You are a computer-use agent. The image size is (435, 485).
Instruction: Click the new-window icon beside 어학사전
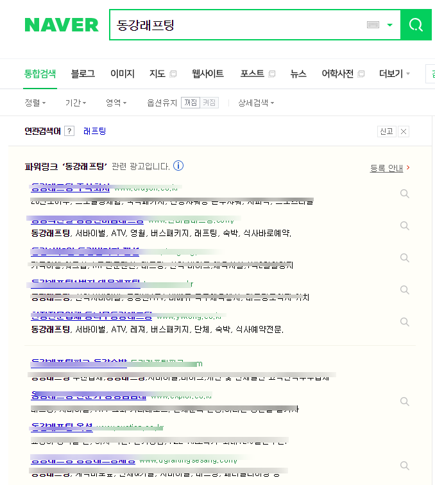[x=361, y=74]
